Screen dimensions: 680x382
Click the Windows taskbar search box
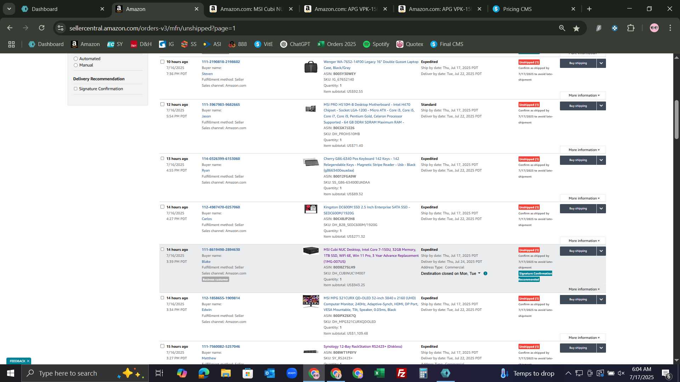point(85,373)
